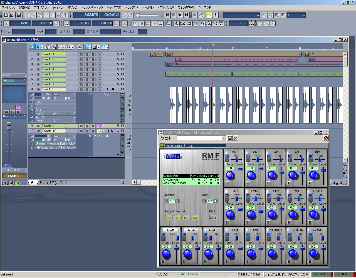Restore strip size of Track 2
Image resolution: width=356 pixels, height=278 pixels.
(118, 59)
